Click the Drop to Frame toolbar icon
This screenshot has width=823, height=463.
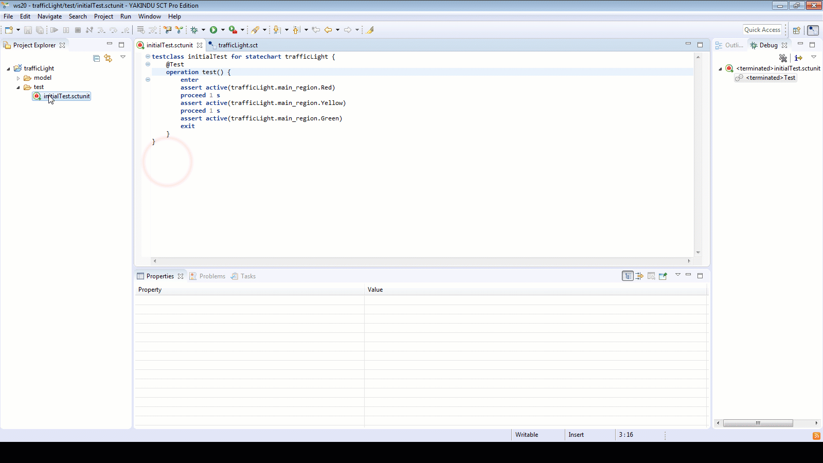[x=140, y=30]
